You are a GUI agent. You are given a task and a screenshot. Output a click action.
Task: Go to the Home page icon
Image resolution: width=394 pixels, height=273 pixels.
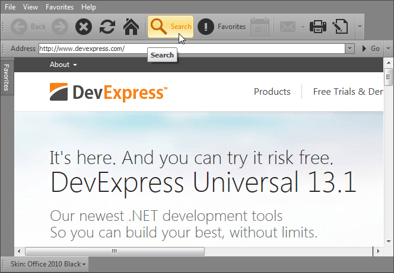(x=131, y=27)
